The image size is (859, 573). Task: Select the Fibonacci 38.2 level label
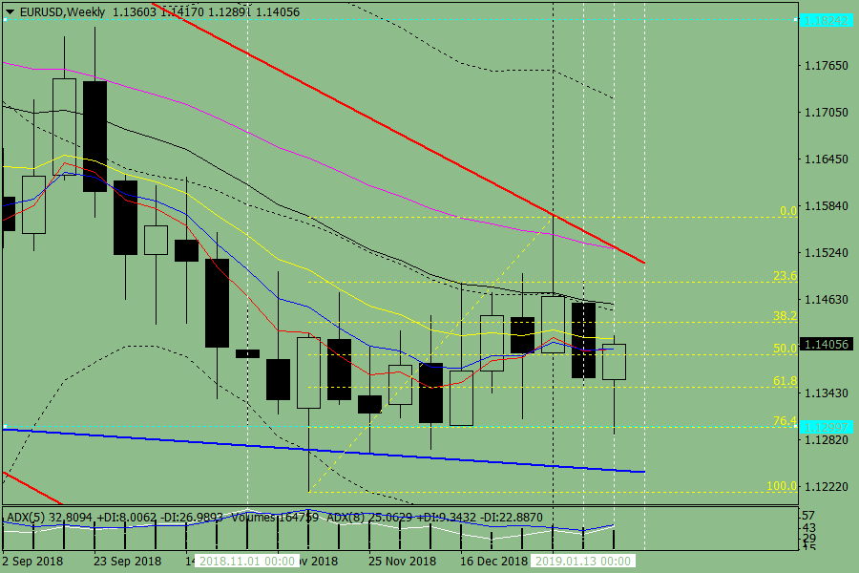pyautogui.click(x=786, y=316)
